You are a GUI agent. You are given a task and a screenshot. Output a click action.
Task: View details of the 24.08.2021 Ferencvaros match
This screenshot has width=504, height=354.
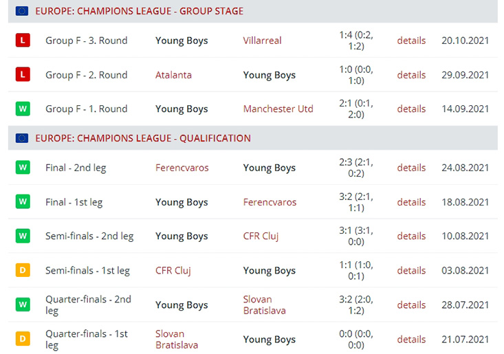tap(411, 168)
